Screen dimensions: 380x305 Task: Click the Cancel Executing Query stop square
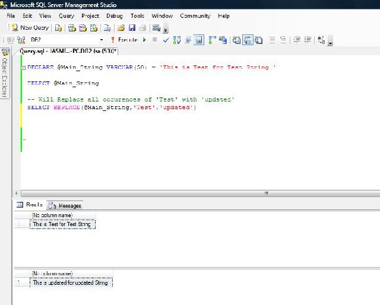tap(155, 40)
